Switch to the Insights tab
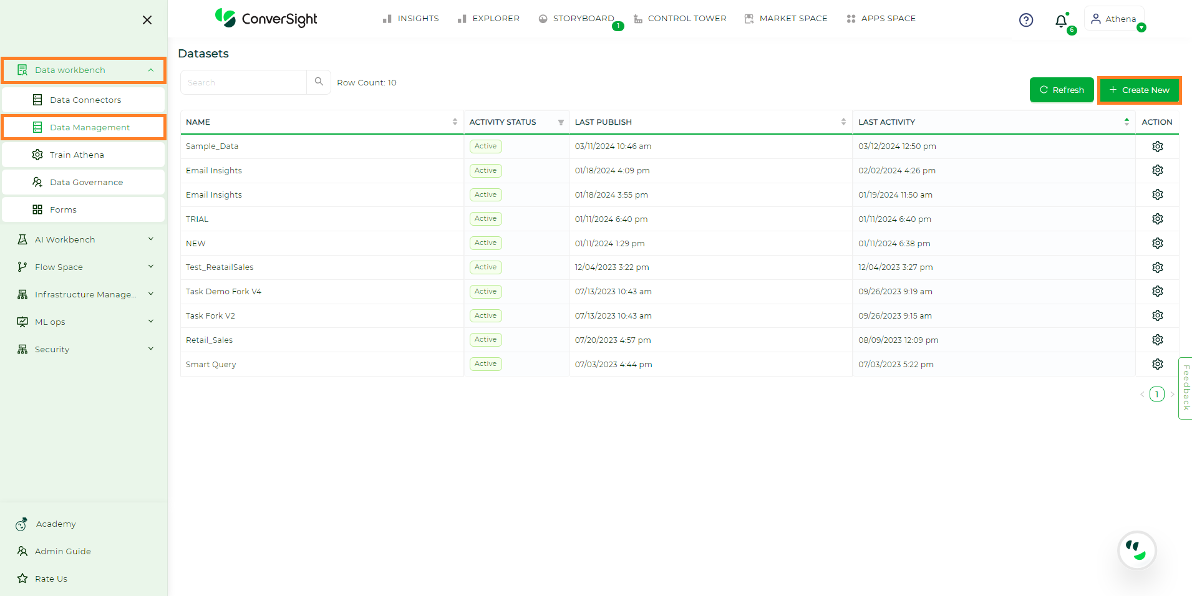Image resolution: width=1192 pixels, height=596 pixels. (x=410, y=18)
